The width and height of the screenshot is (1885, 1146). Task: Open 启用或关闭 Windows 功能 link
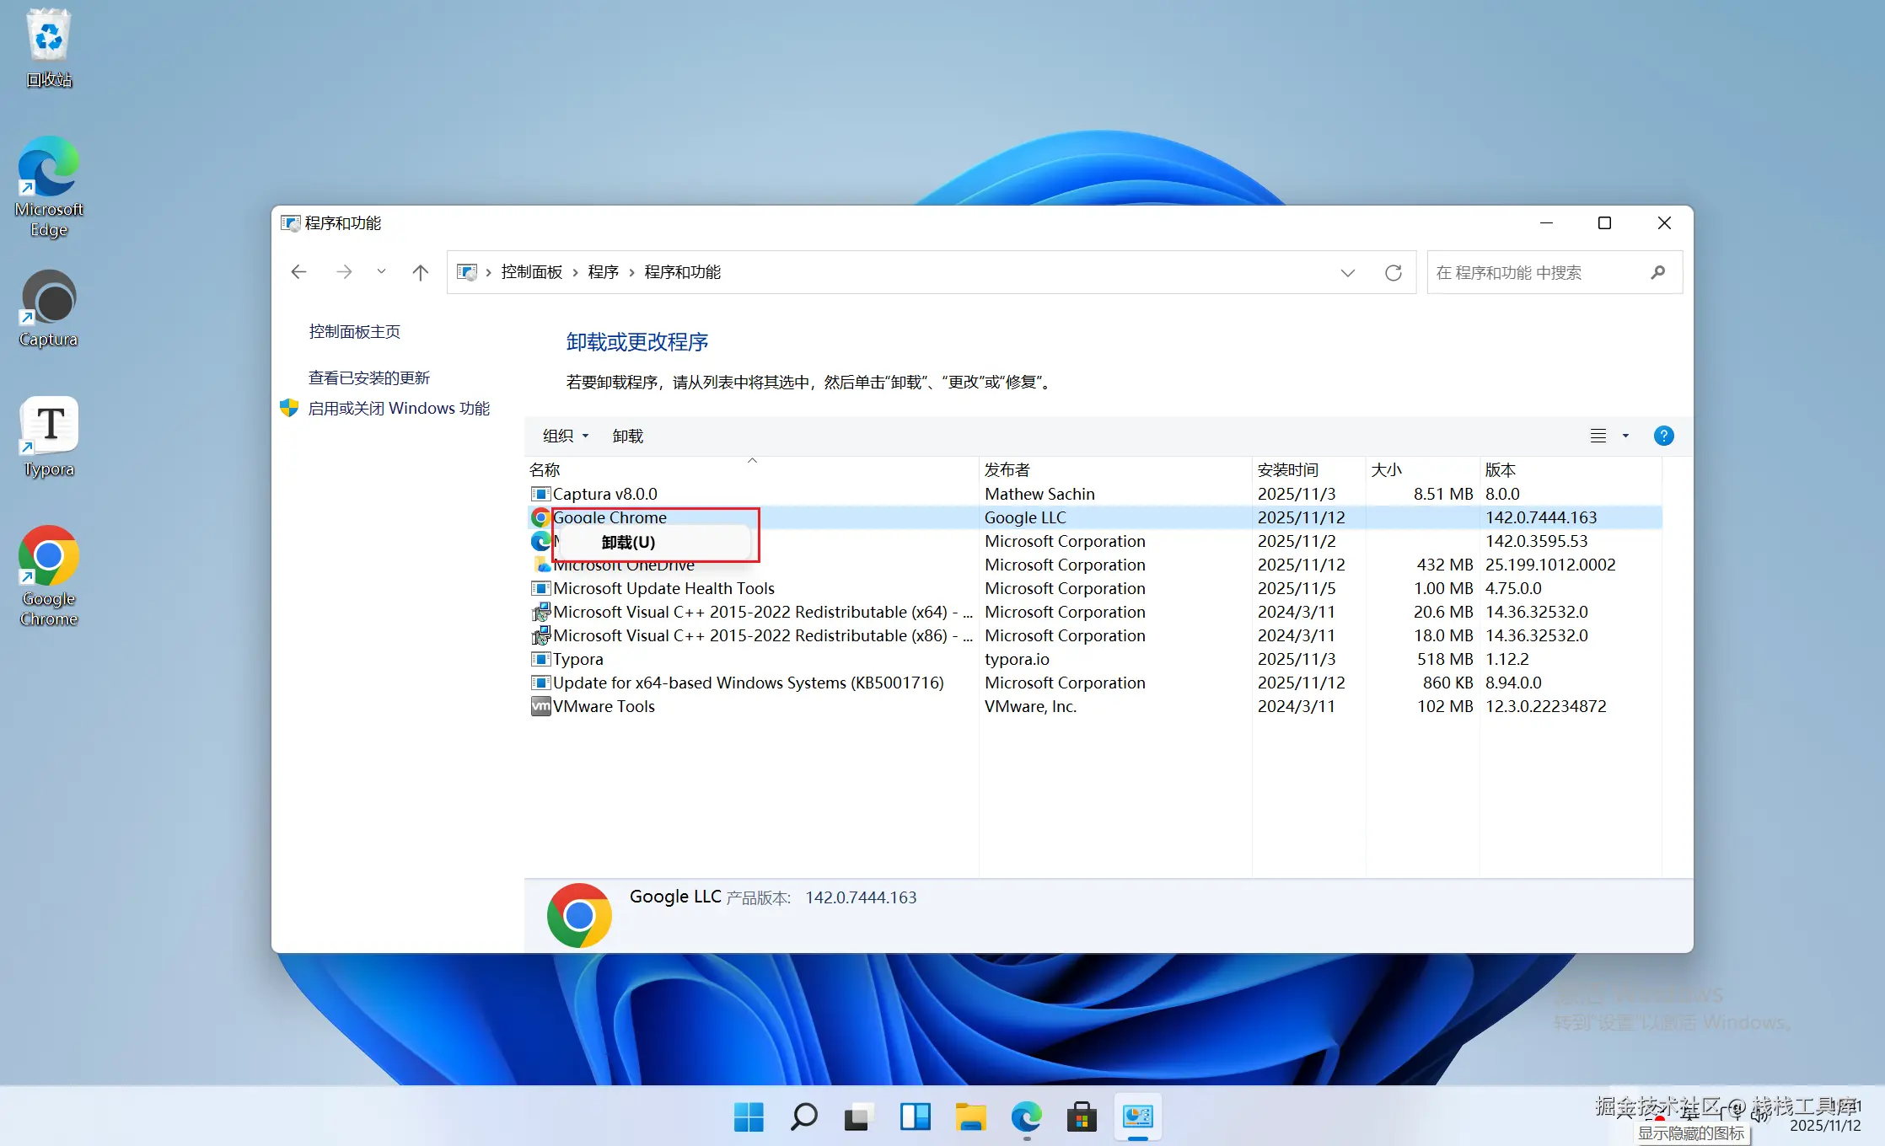(398, 408)
